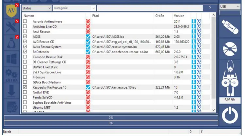This screenshot has height=137, width=245.
Task: Open the Linux penguin category
Action: pos(11,43)
